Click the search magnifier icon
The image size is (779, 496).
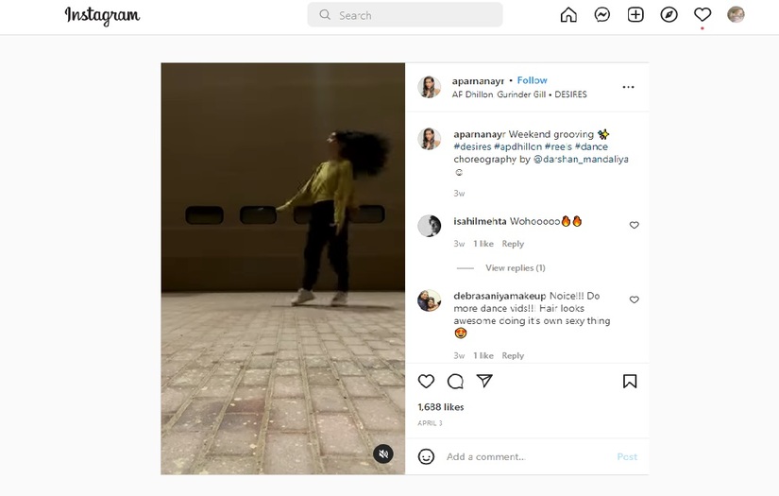[x=325, y=15]
